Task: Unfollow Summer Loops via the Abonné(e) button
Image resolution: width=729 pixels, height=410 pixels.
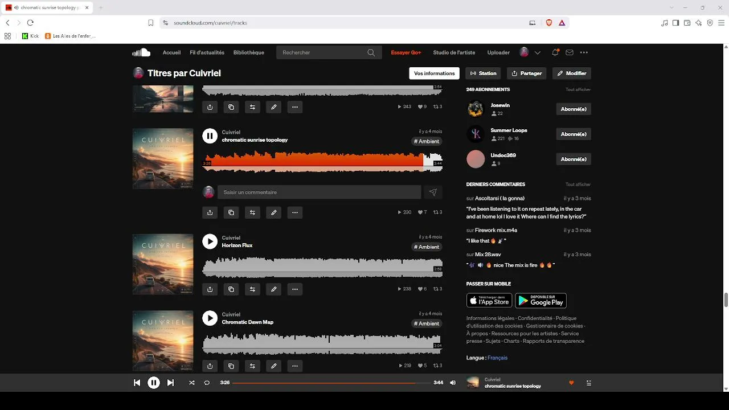Action: [574, 134]
